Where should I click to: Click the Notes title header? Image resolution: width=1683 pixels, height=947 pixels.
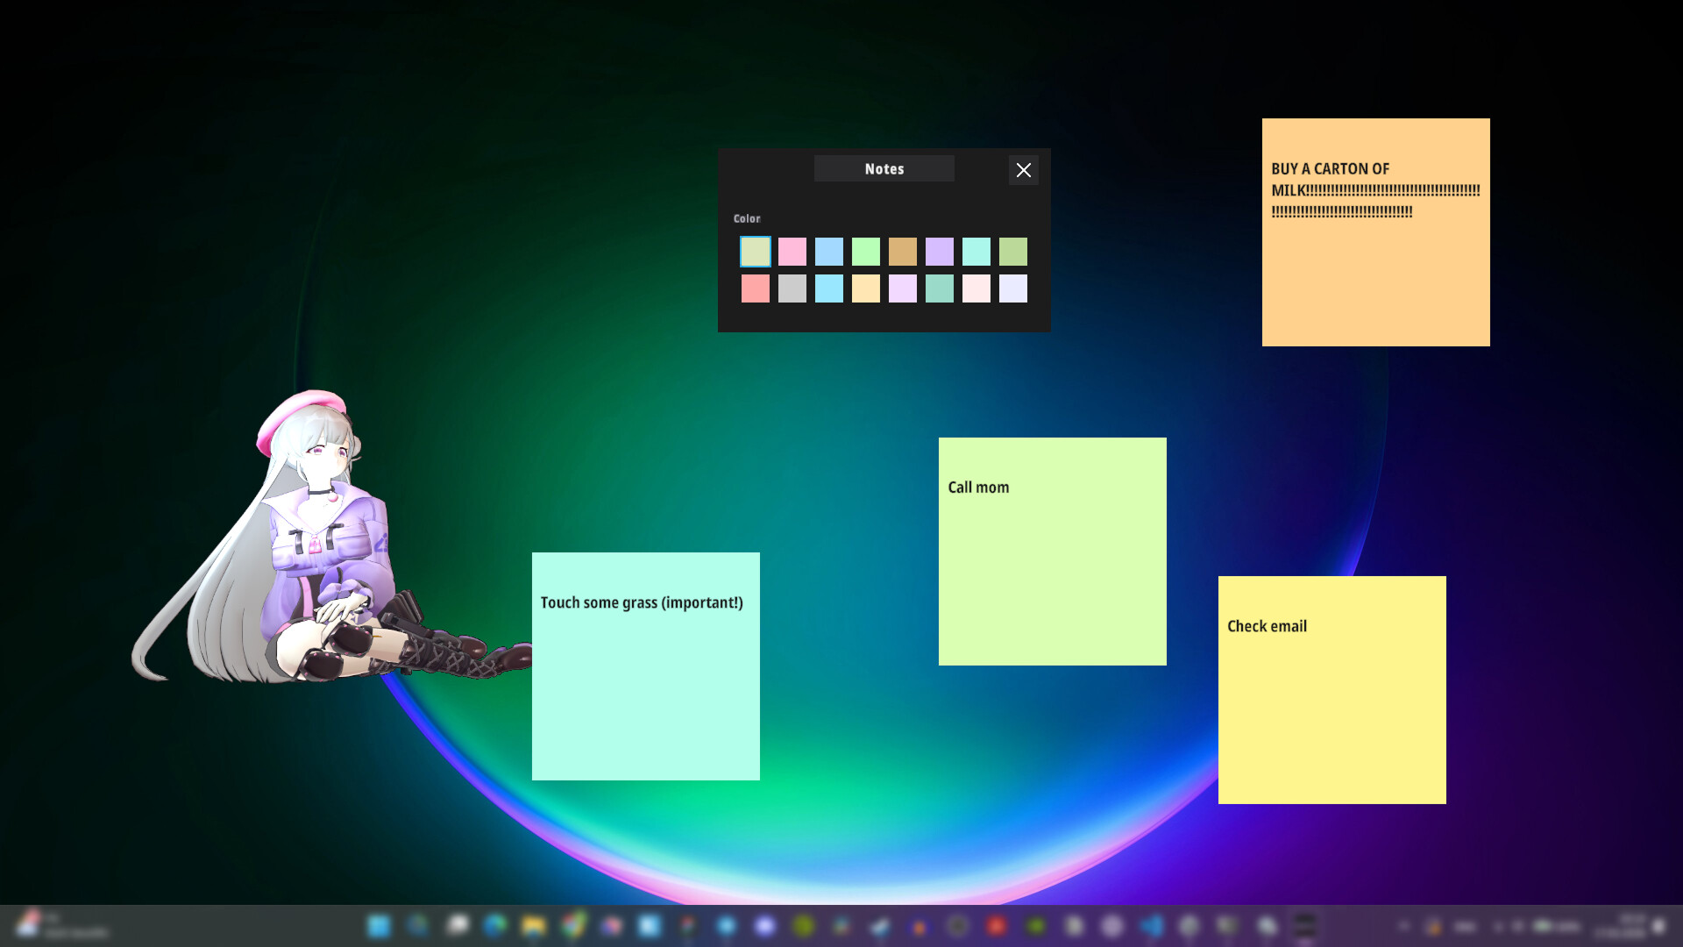884,168
